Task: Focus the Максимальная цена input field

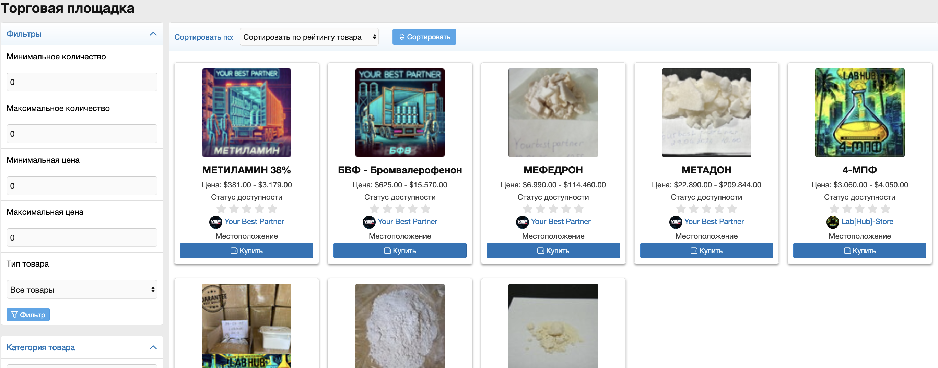Action: [82, 237]
